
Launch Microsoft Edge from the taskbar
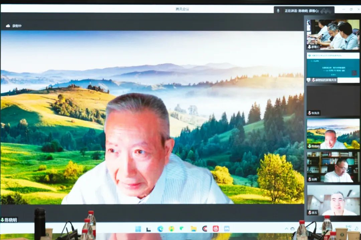(x=160, y=229)
